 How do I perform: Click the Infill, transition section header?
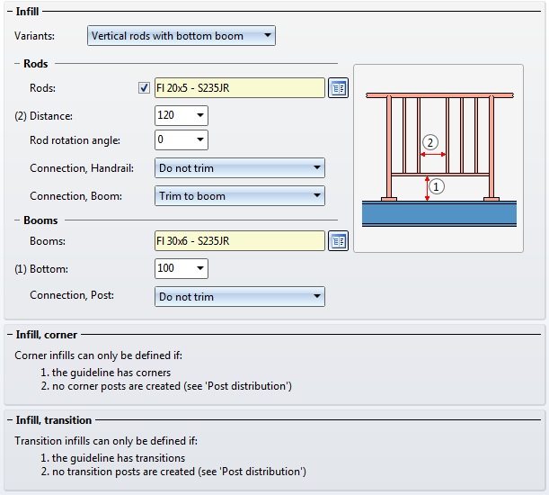[54, 420]
